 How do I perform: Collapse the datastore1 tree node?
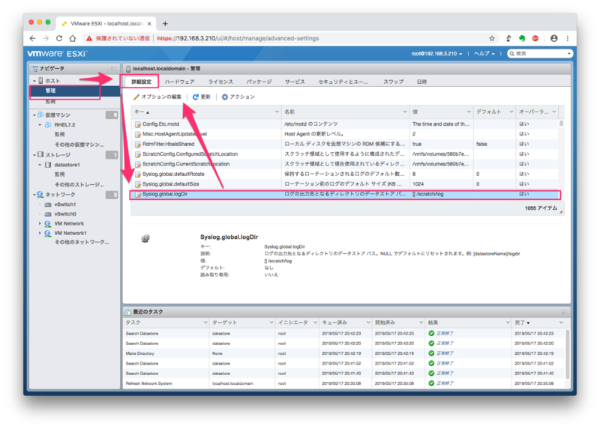40,165
